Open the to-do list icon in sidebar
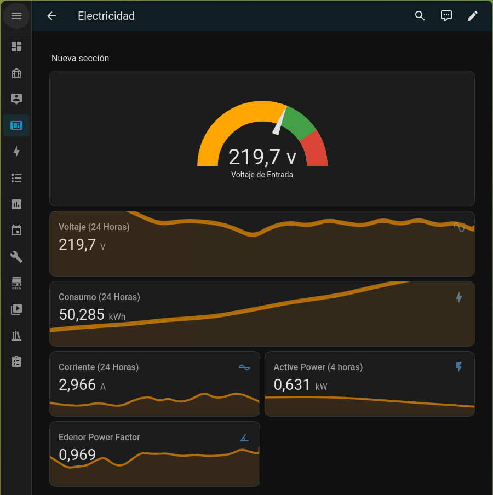Screen dimensions: 493x495 coord(16,178)
